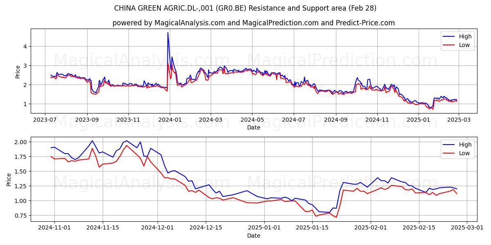Click the top chart's 'Date' axis title
Screen dimensions: 491x245
click(254, 127)
